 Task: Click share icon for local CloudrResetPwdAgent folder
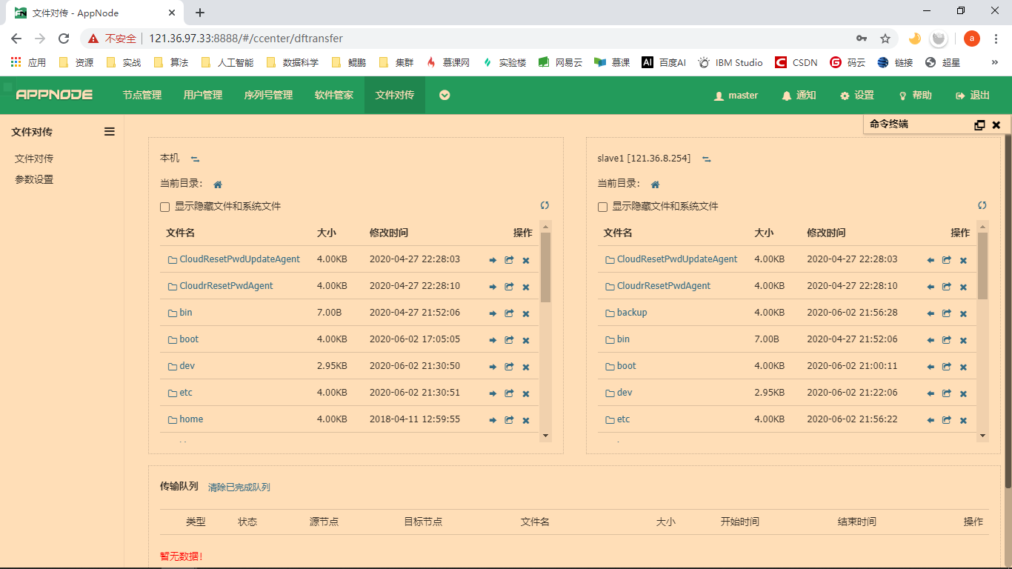click(x=509, y=287)
